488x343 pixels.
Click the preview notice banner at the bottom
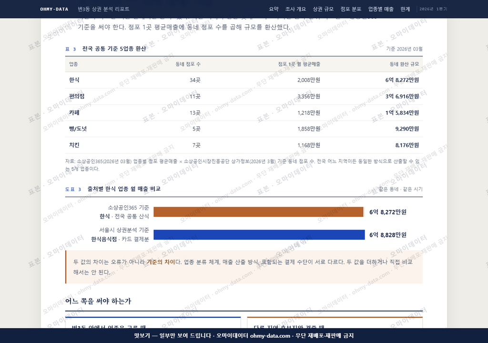coord(244,335)
